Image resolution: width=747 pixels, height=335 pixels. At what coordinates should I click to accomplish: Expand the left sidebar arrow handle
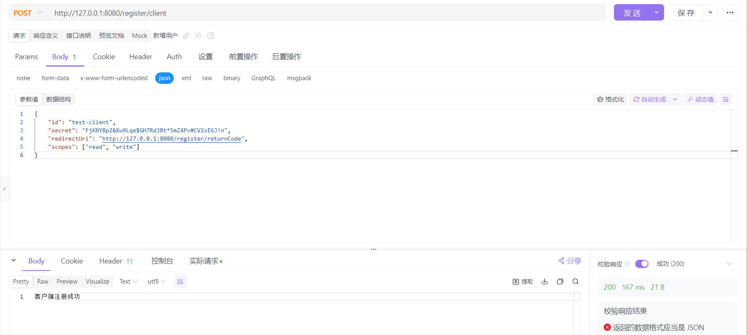5,189
